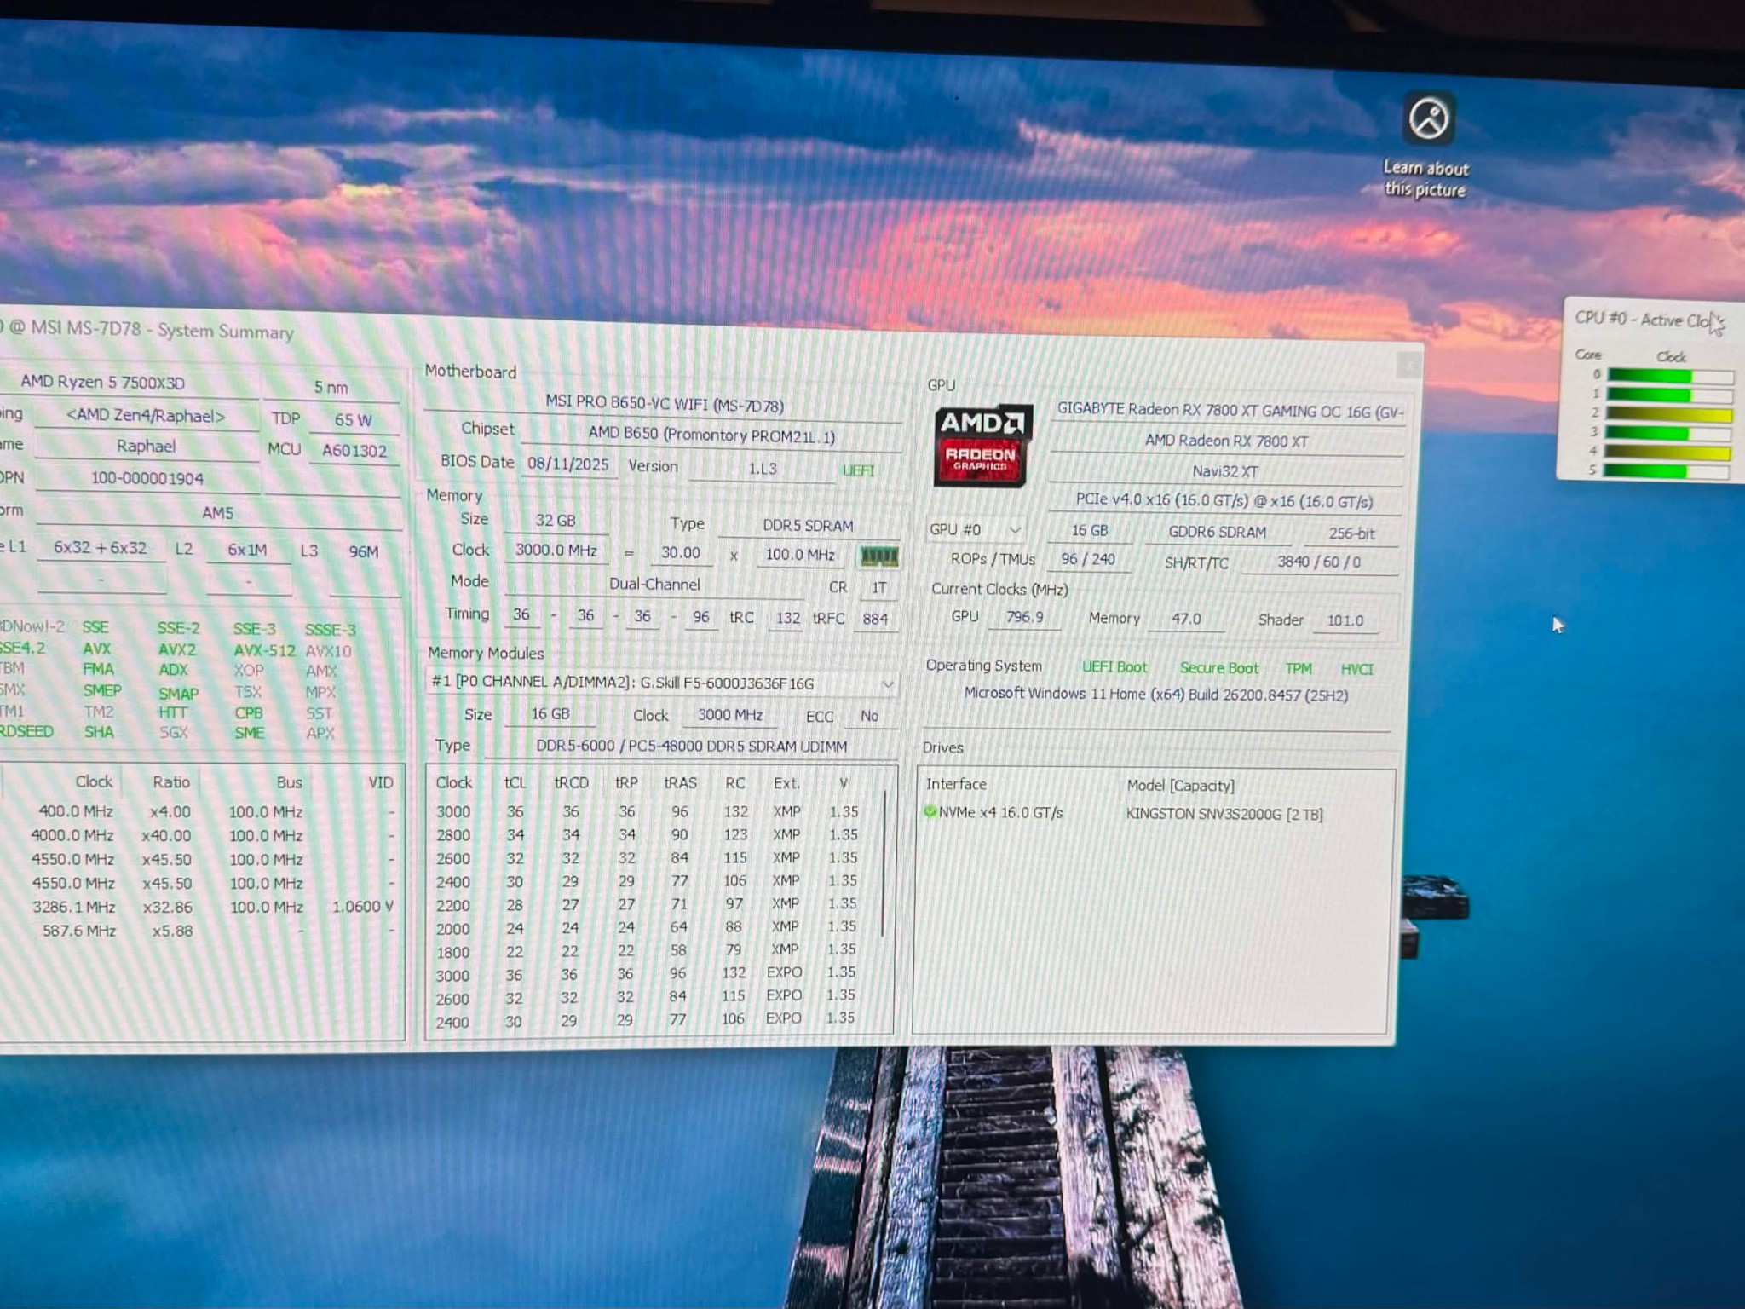Click the GPU codename 'Navi32 XT'
Image resolution: width=1745 pixels, height=1309 pixels.
tap(1225, 471)
